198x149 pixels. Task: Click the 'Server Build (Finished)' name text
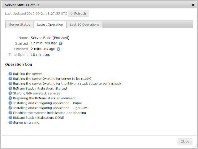(x=50, y=38)
